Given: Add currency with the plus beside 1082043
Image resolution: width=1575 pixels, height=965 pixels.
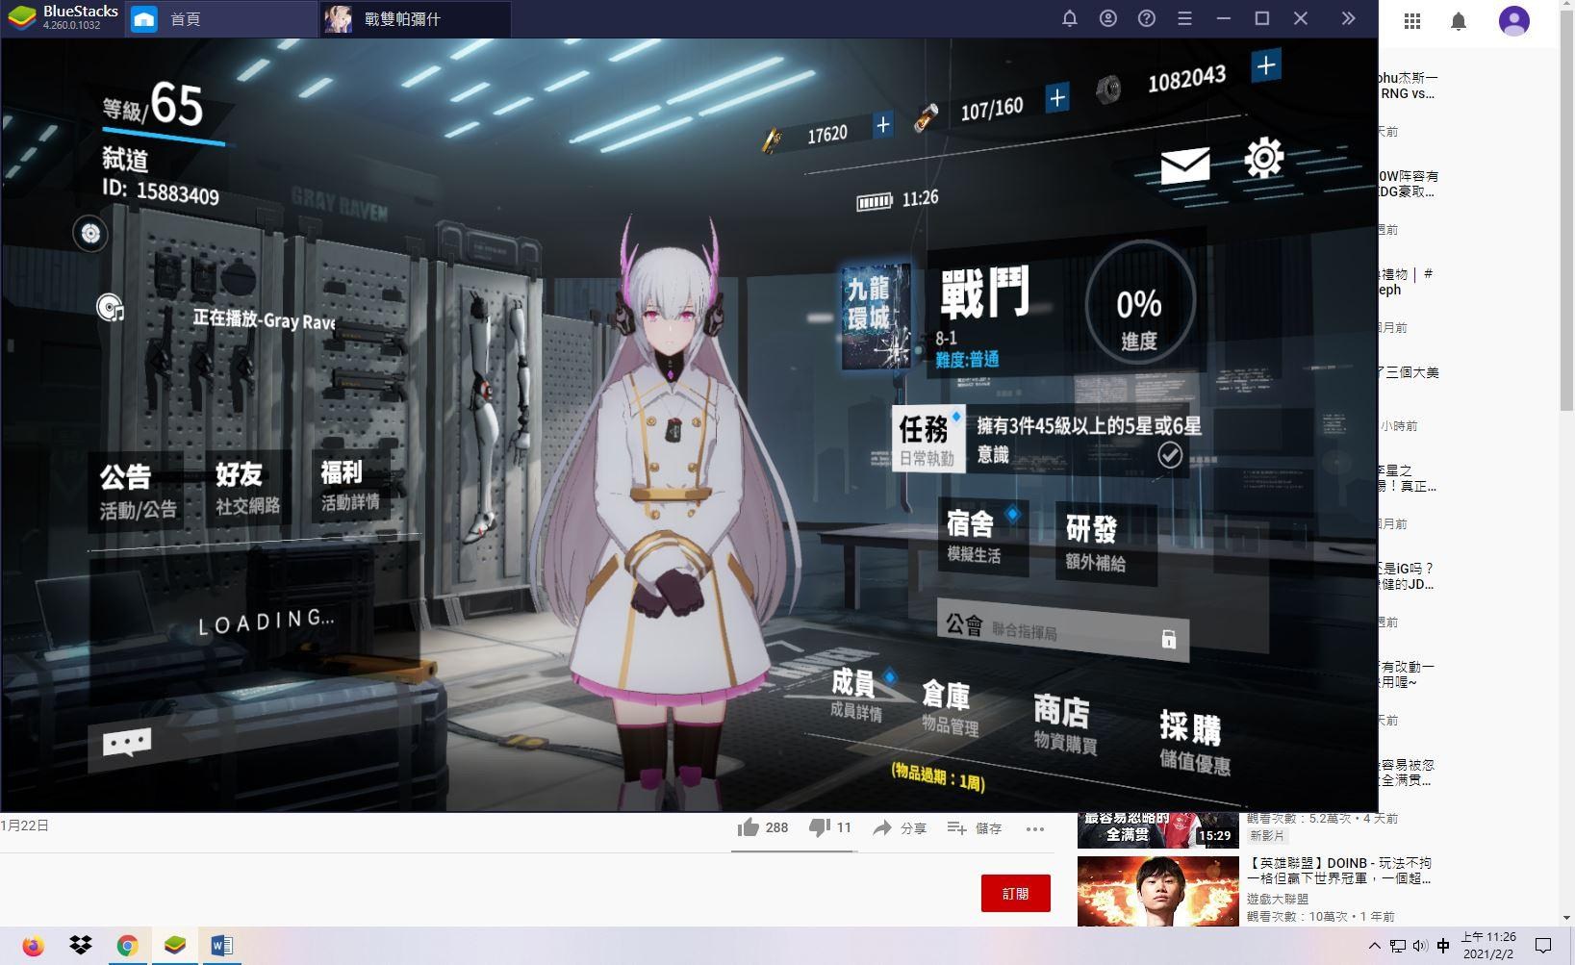Looking at the screenshot, I should pos(1266,65).
